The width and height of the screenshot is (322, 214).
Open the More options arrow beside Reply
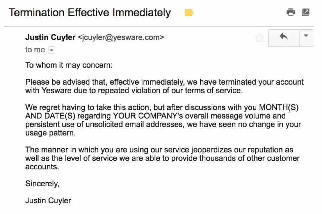(x=306, y=38)
